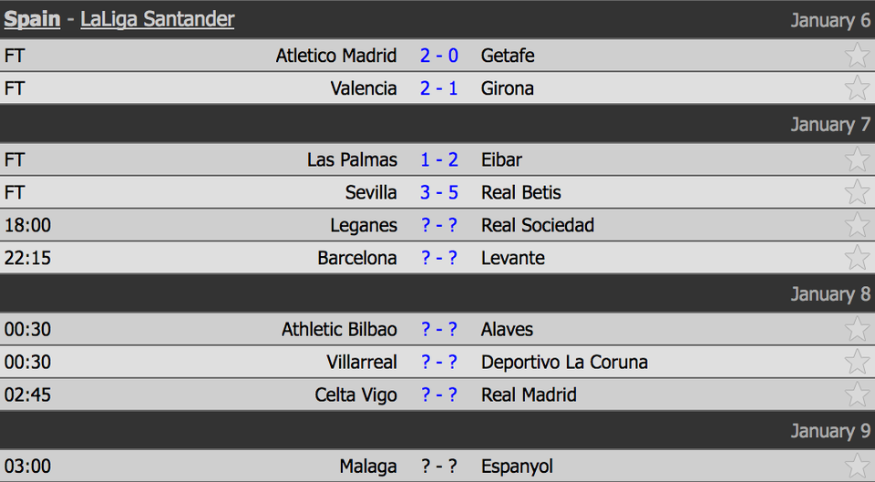The height and width of the screenshot is (482, 875).
Task: Click the Real Sociedad team name
Action: [x=538, y=225]
